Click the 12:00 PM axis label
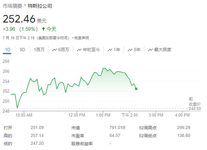Viewport: 207px width, 150px height. pos(77,115)
